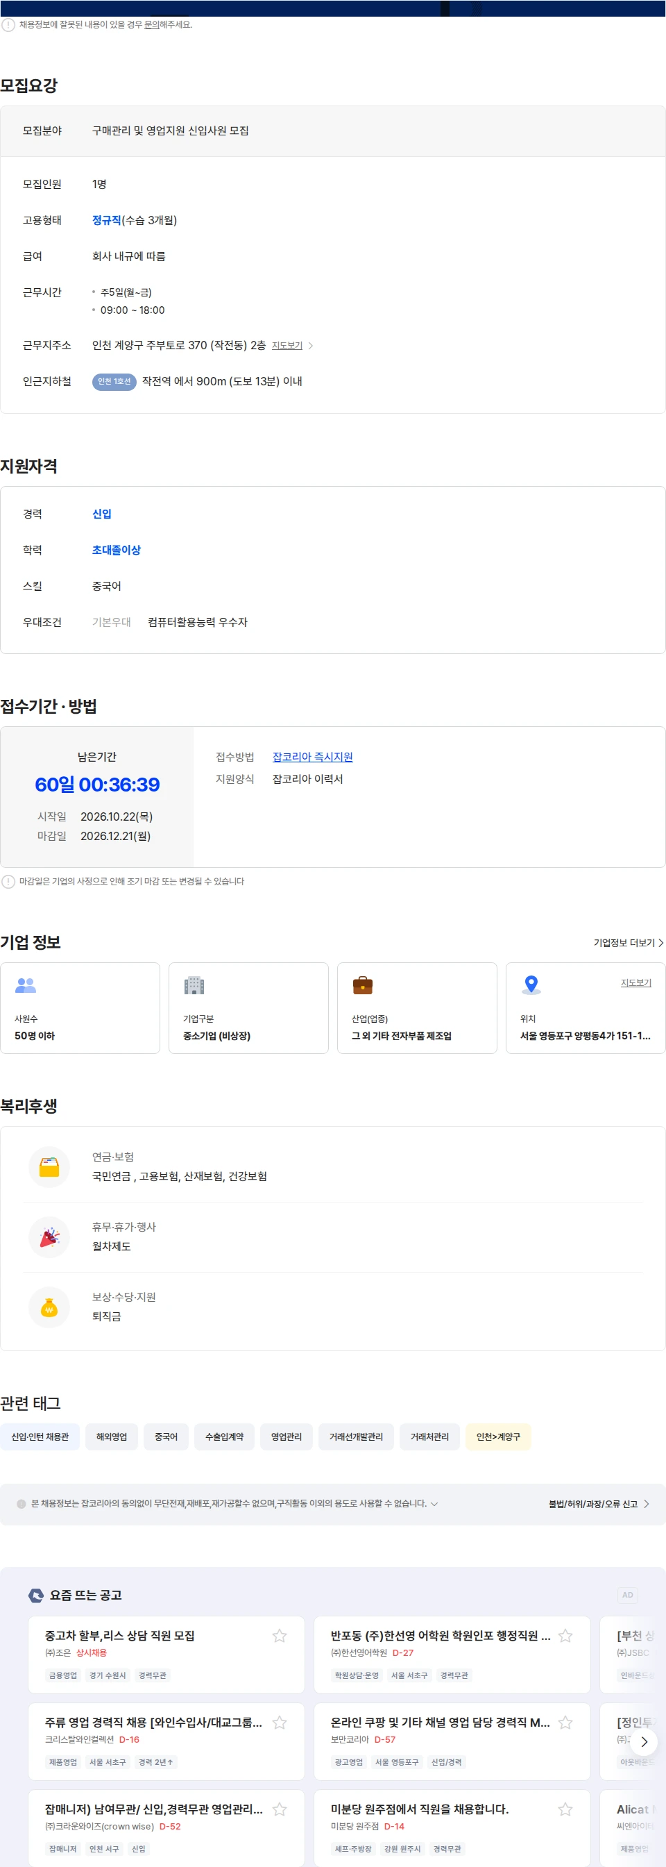Select the 거래선개발관리 tag
This screenshot has width=666, height=1867.
pos(356,1437)
